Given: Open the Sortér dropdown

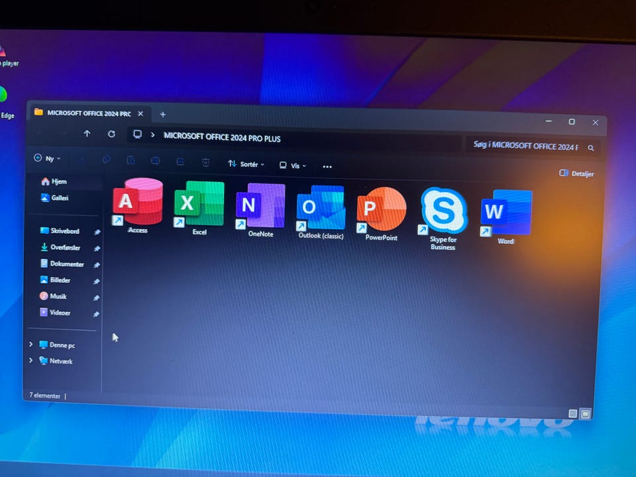Looking at the screenshot, I should pos(246,164).
